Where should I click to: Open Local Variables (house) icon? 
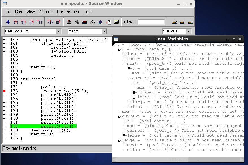pyautogui.click(x=101, y=22)
